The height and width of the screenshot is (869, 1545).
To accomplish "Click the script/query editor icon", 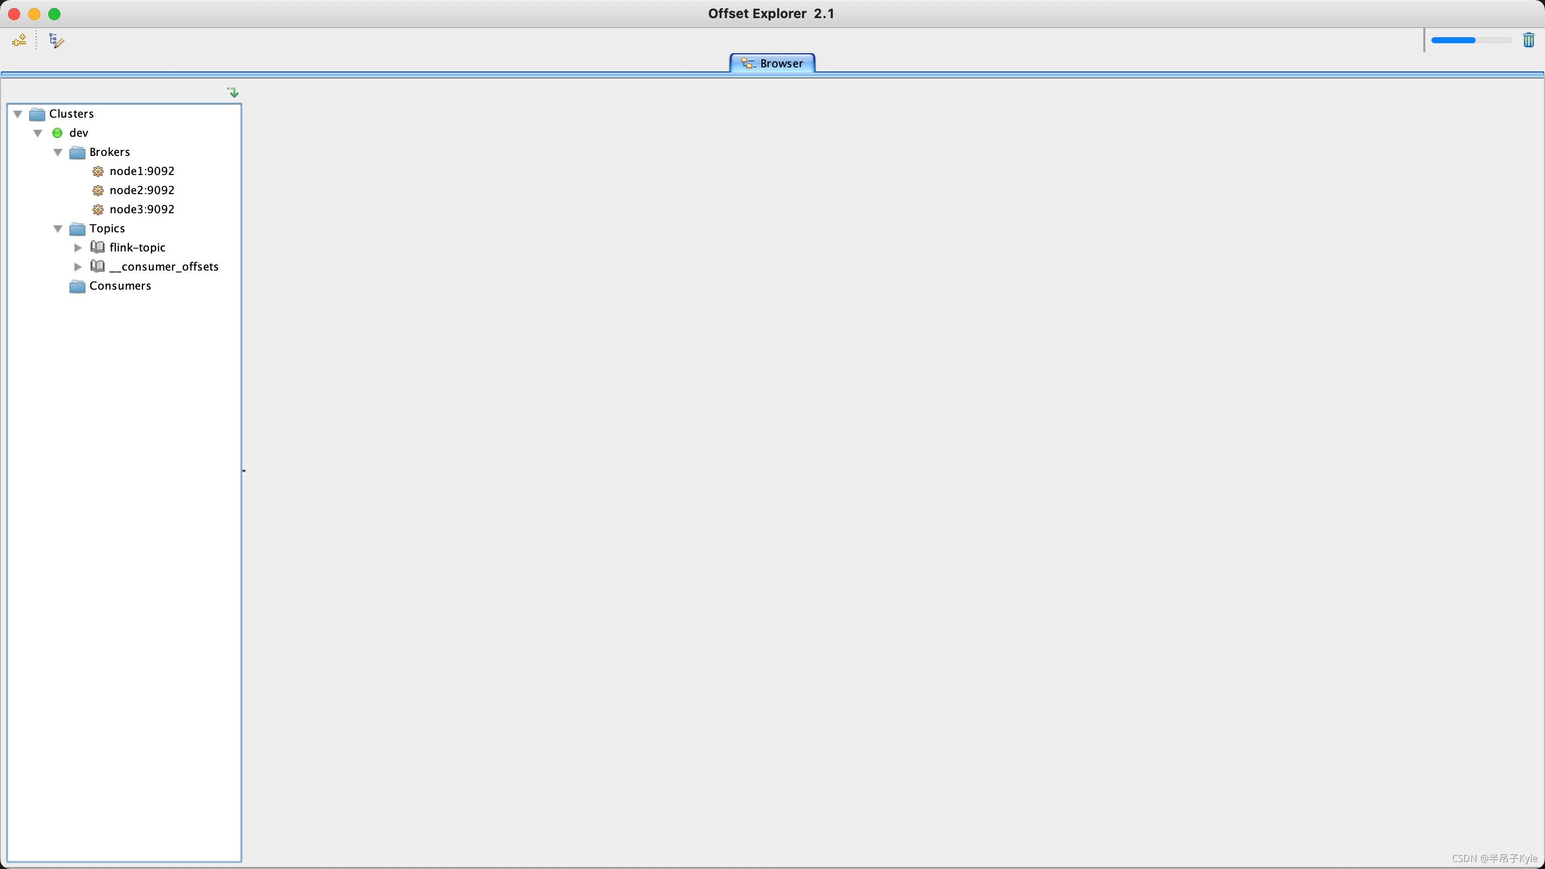I will pyautogui.click(x=56, y=40).
